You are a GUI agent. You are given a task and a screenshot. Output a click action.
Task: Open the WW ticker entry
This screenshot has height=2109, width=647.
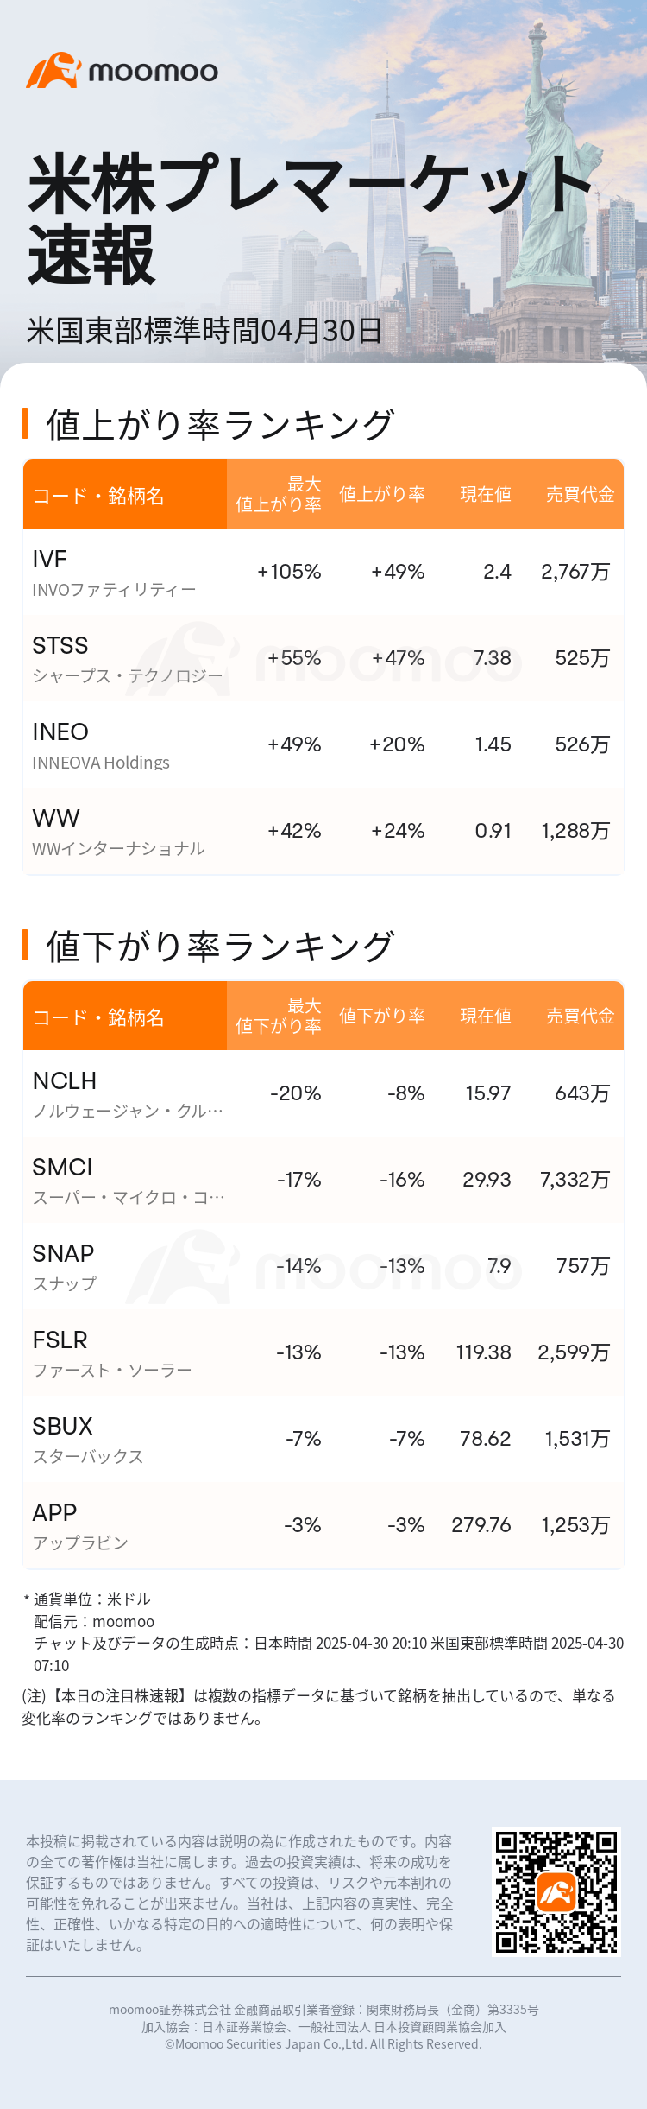point(56,819)
